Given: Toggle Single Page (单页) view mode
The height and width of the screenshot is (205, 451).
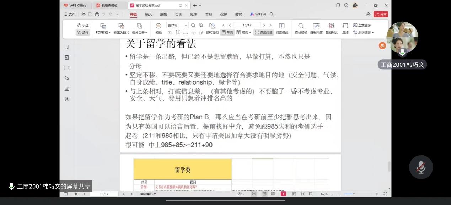Looking at the screenshot, I should coord(227,32).
